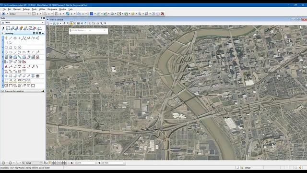
Task: Open the Help menu
Action: pyautogui.click(x=71, y=9)
